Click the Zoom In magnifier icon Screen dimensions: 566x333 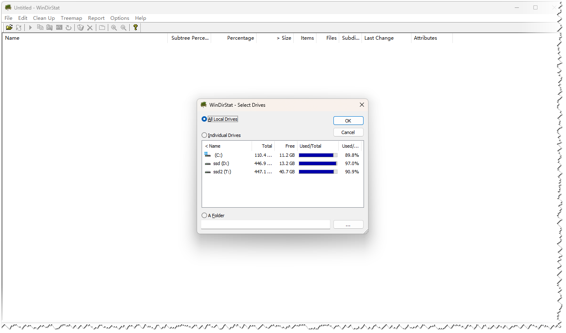114,27
